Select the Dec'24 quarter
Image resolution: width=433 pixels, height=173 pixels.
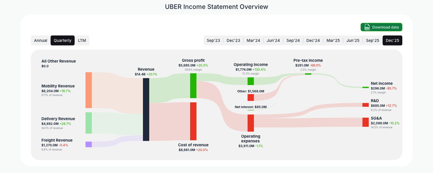pos(313,40)
